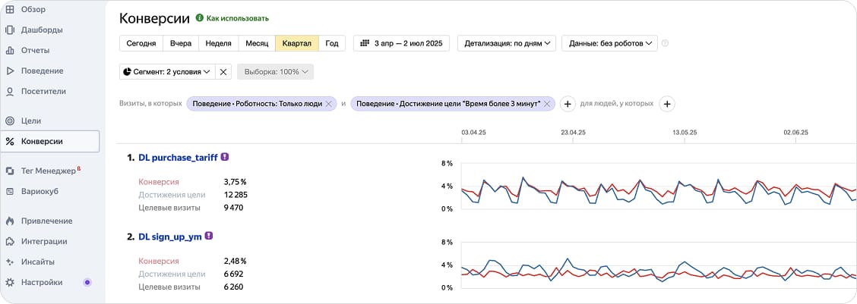This screenshot has width=857, height=304.
Task: Remove the Только люди condition chip
Action: coord(328,104)
